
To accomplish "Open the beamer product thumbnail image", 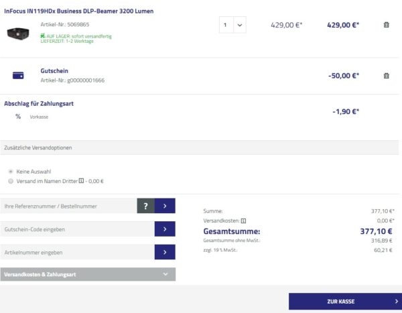I will (18, 32).
